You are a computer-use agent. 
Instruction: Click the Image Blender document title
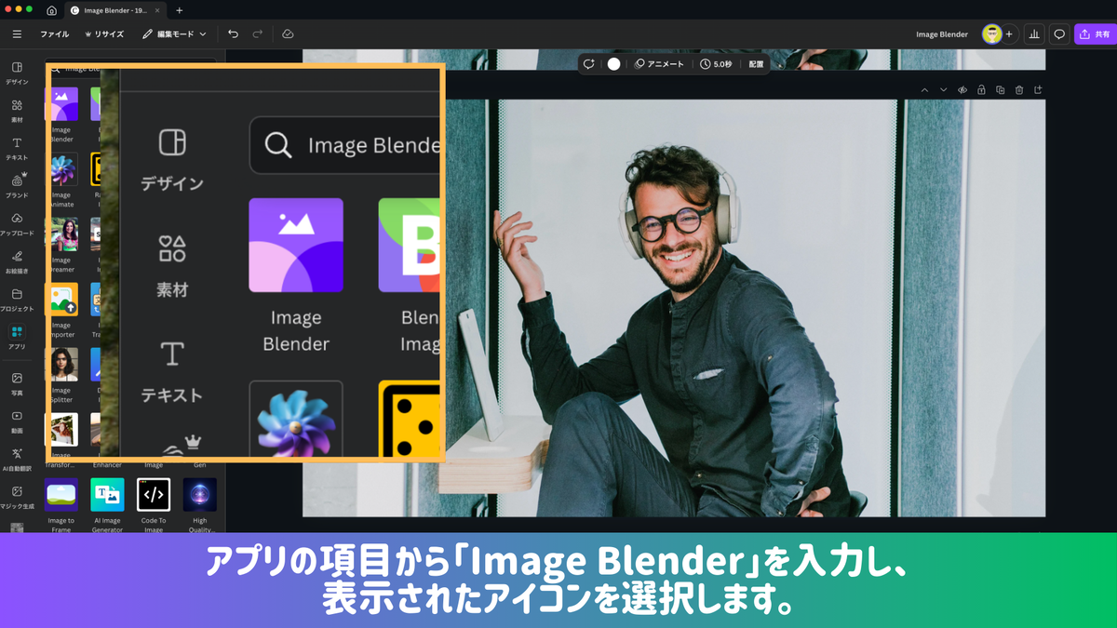point(942,34)
